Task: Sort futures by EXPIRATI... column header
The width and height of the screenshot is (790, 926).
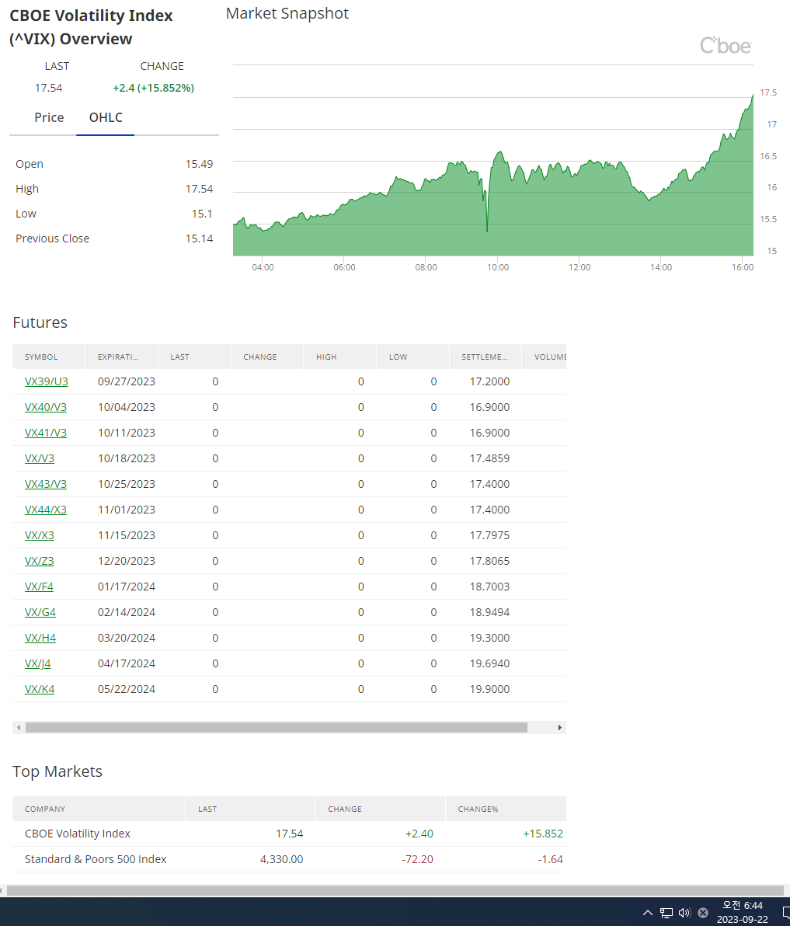Action: [x=121, y=357]
